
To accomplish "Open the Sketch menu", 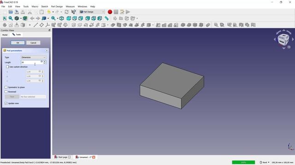I will [45, 6].
